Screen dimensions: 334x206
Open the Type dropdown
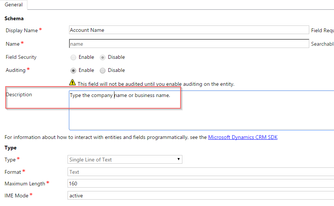(x=125, y=160)
